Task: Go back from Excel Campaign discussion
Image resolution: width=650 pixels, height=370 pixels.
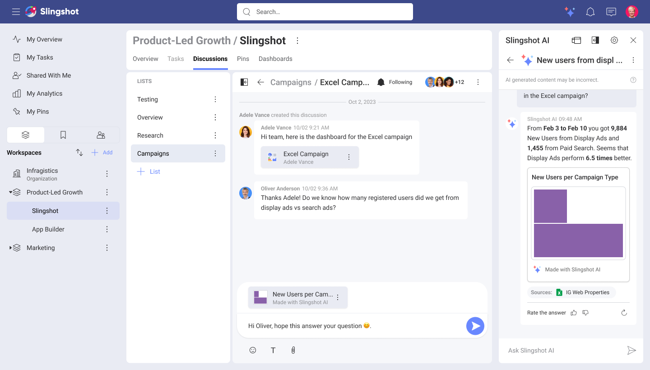Action: [x=260, y=82]
